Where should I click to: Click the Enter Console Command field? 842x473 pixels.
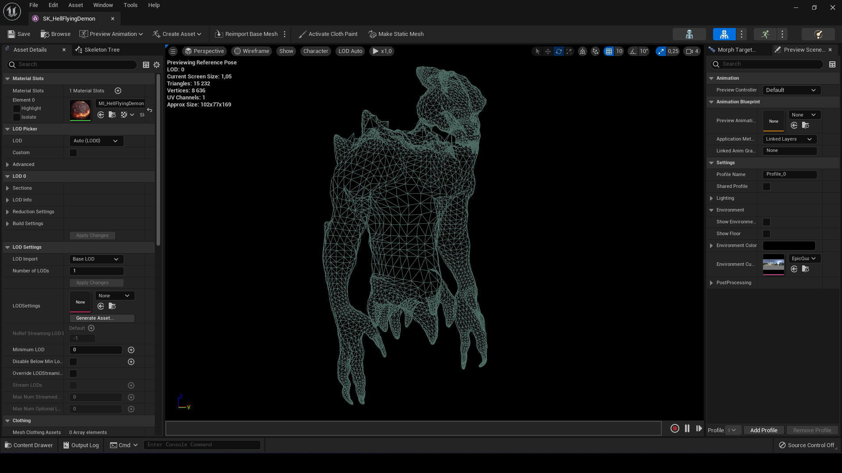pyautogui.click(x=202, y=445)
